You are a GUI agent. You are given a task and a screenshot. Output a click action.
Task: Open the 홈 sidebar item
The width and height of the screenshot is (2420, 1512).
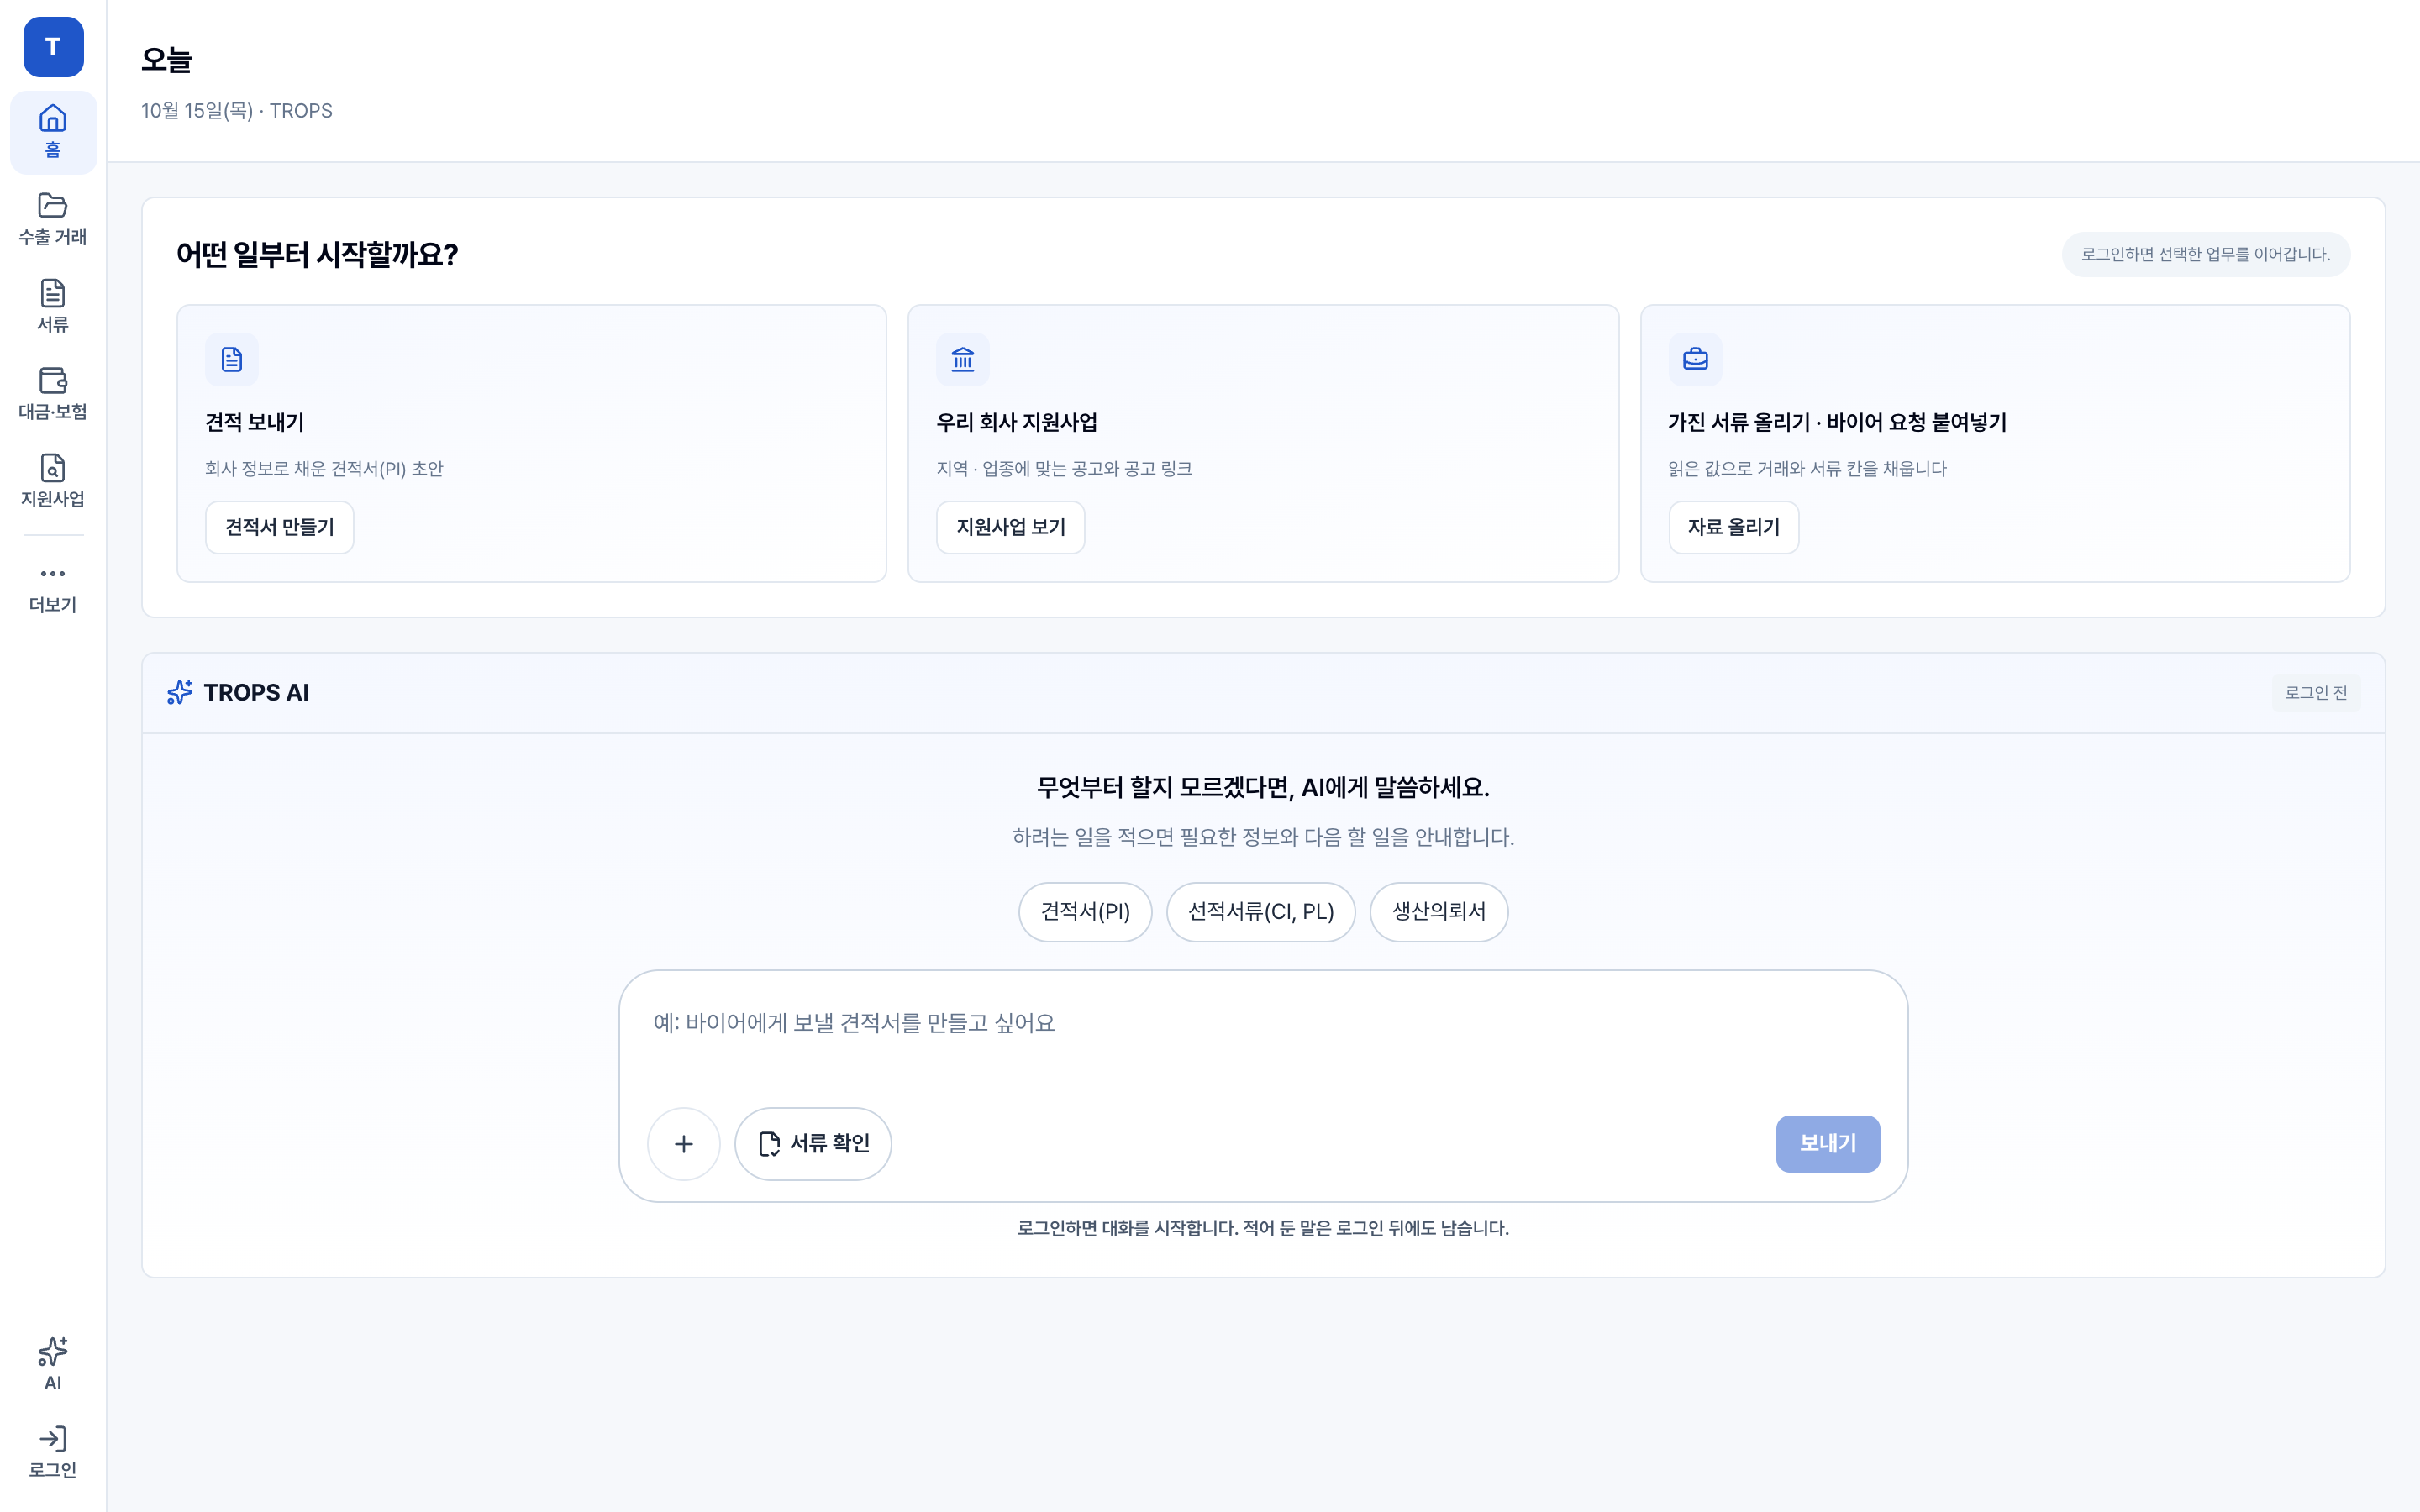(x=53, y=132)
